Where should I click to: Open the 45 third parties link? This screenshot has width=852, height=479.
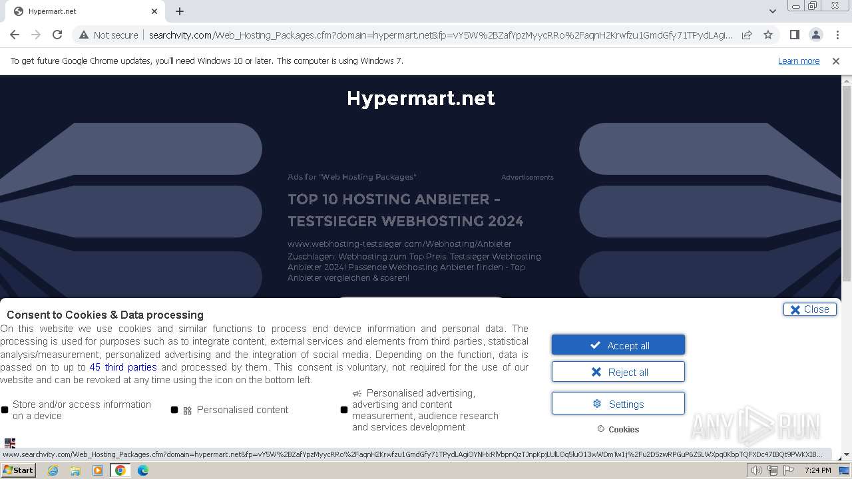(x=123, y=367)
